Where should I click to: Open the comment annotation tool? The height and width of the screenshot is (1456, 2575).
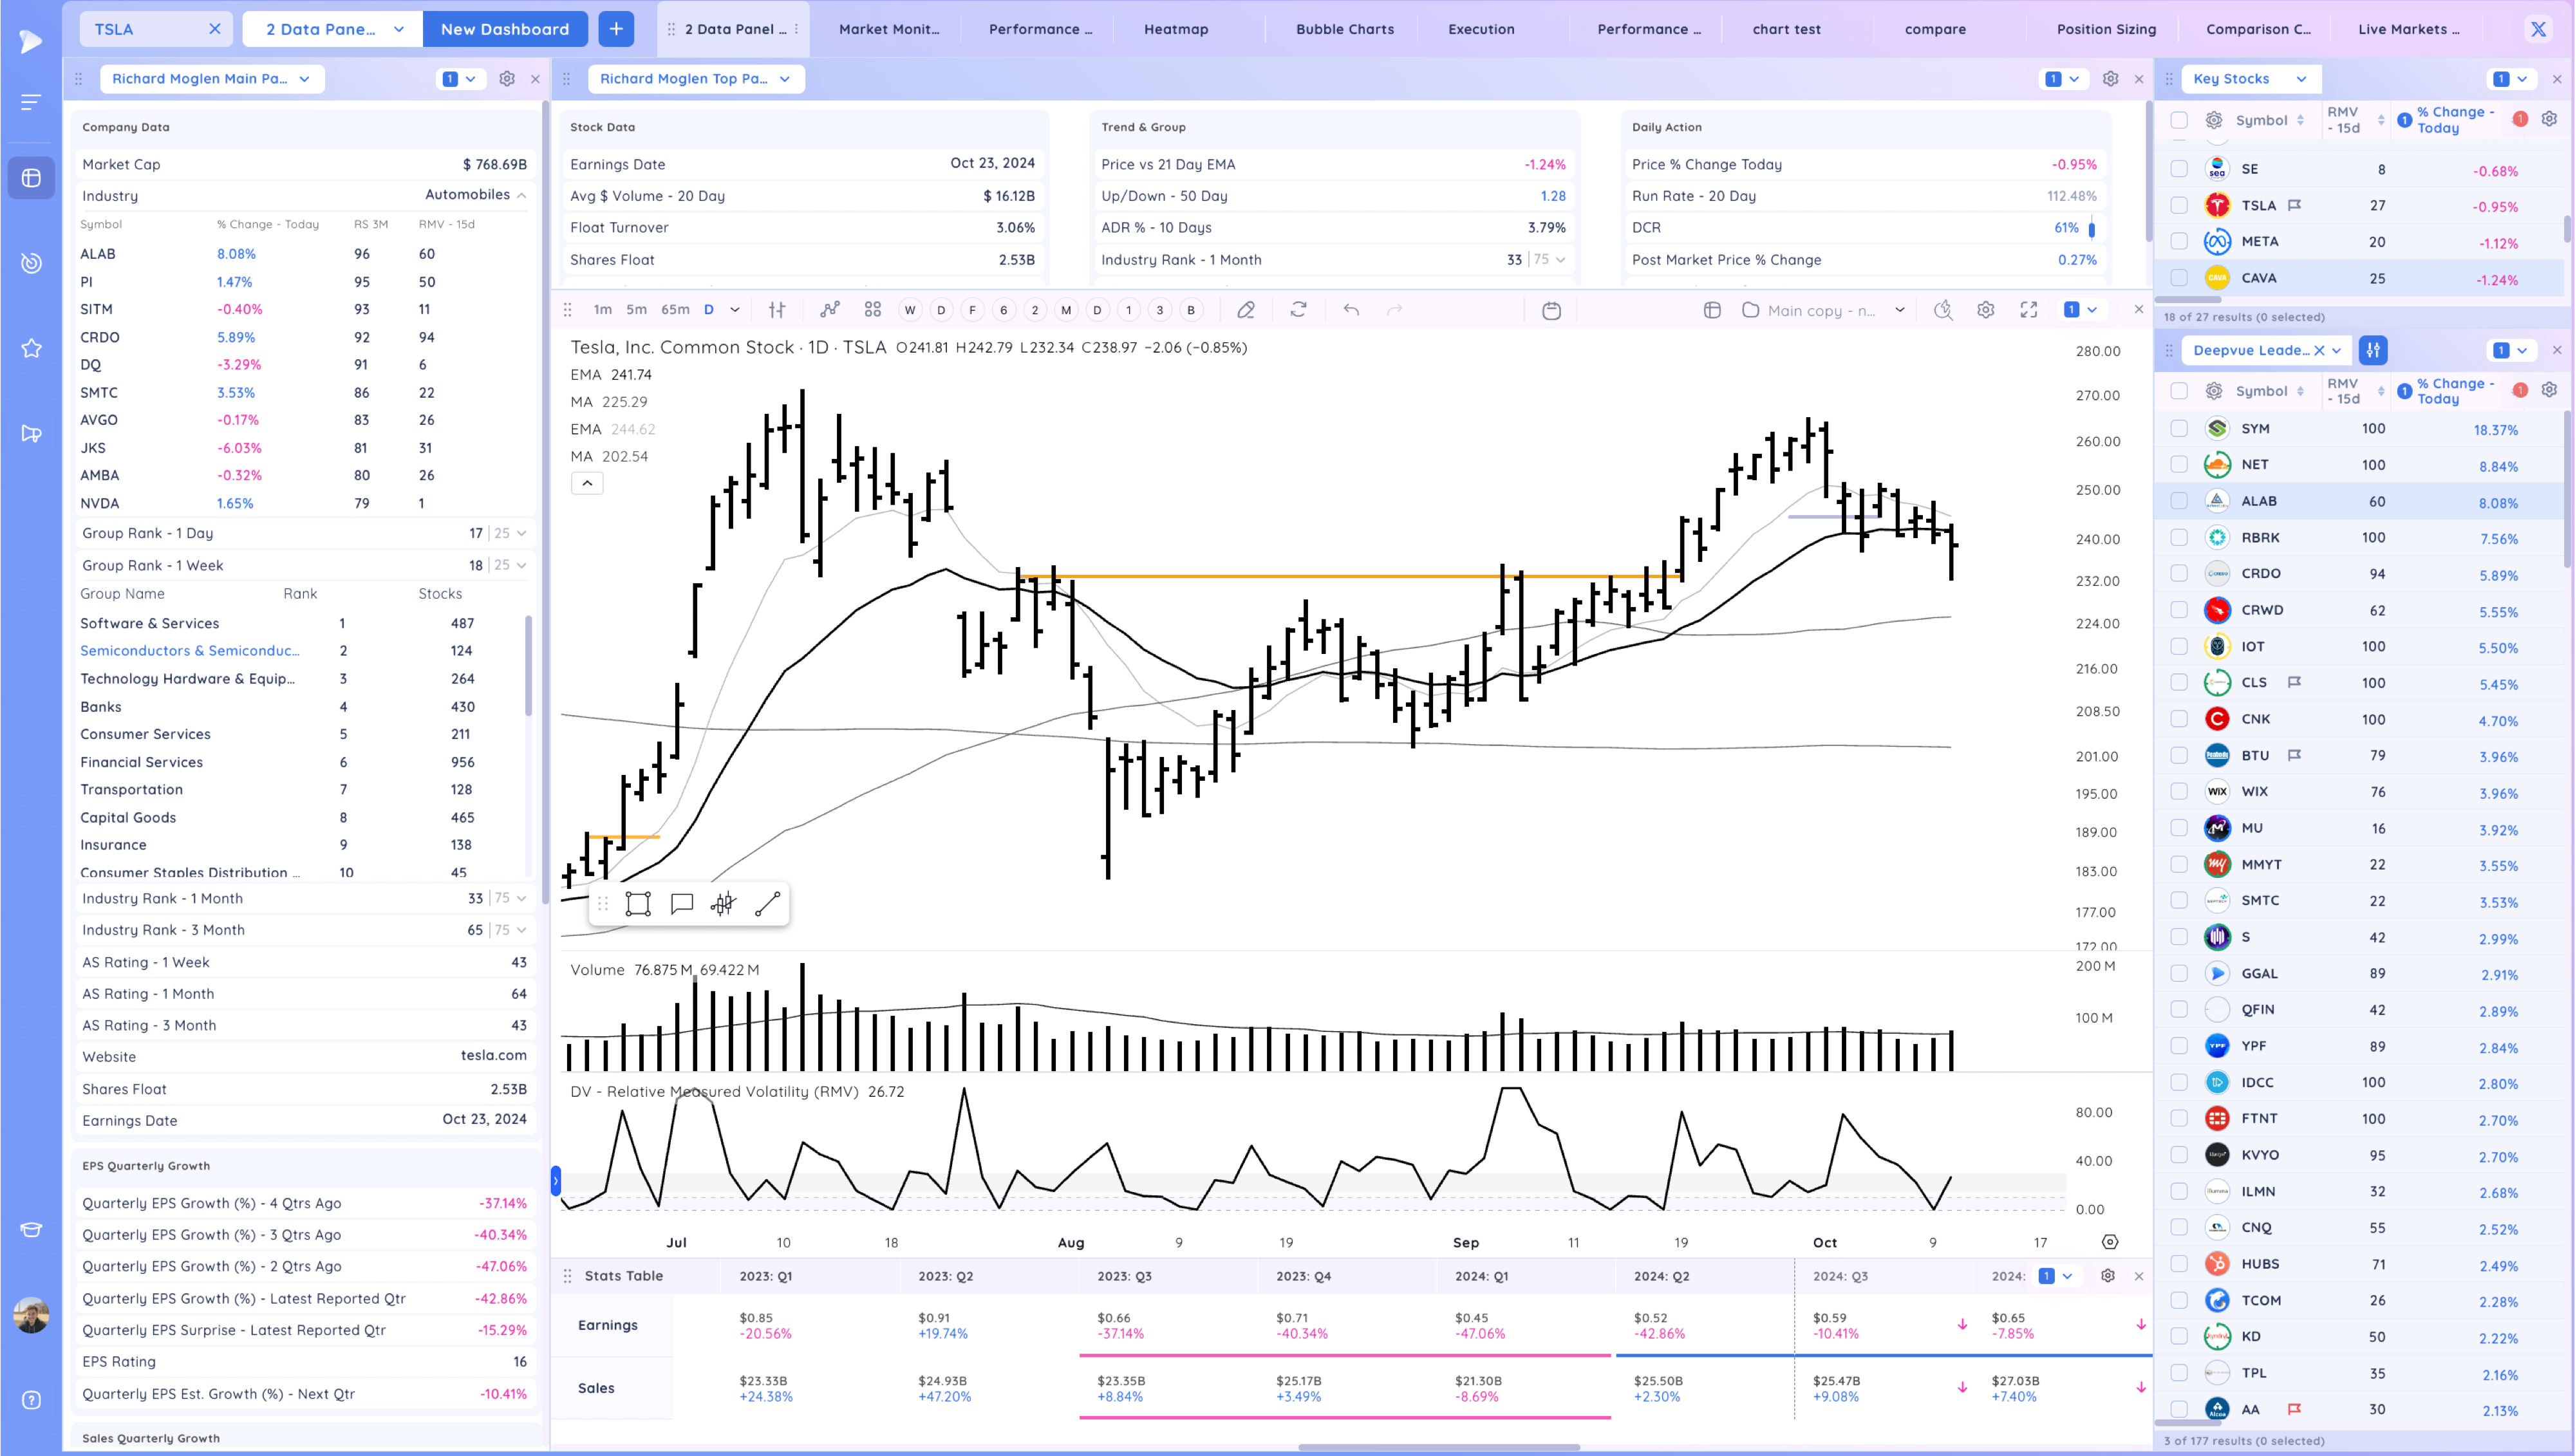click(x=682, y=904)
